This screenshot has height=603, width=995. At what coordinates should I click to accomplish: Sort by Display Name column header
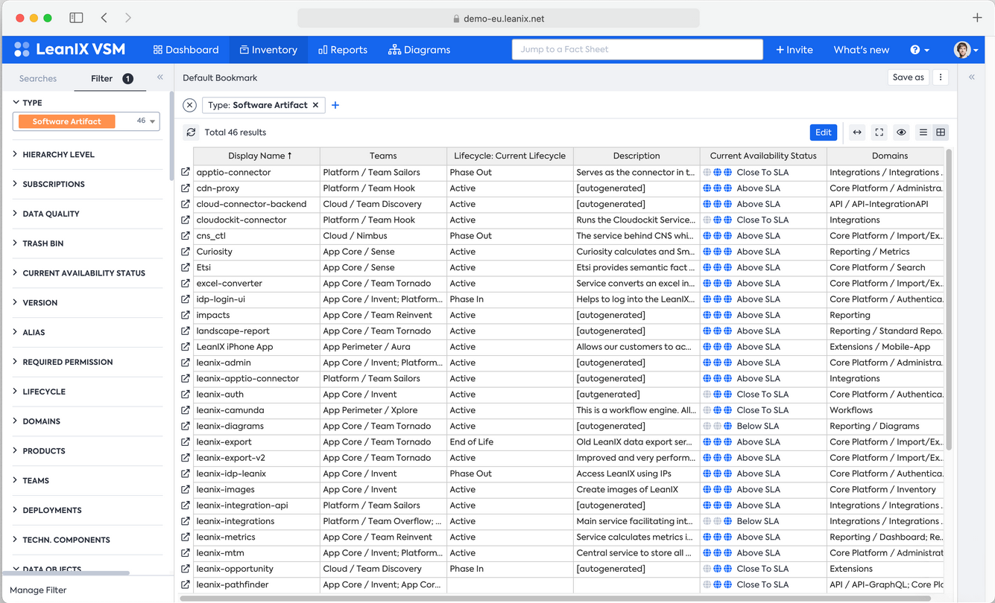(x=257, y=156)
